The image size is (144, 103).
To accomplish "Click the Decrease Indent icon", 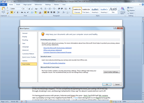I will pyautogui.click(x=59, y=9).
